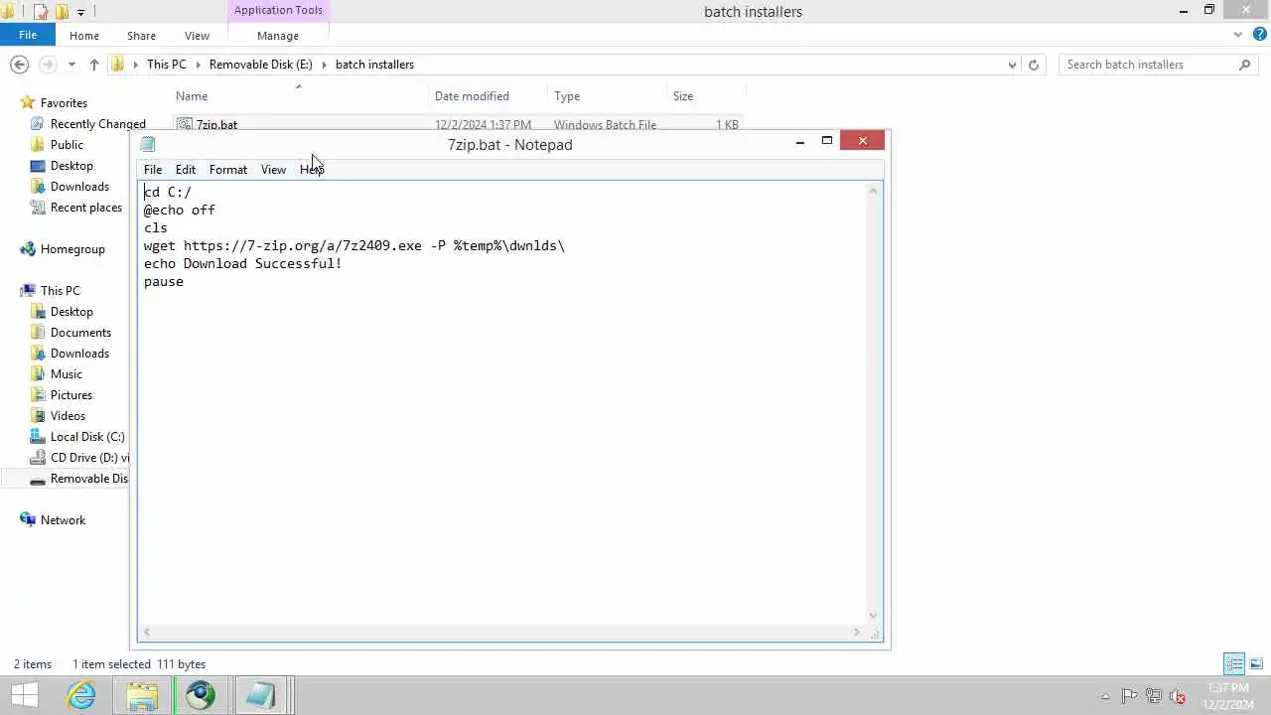Image resolution: width=1271 pixels, height=715 pixels.
Task: Sort files by Date modified column
Action: point(472,96)
